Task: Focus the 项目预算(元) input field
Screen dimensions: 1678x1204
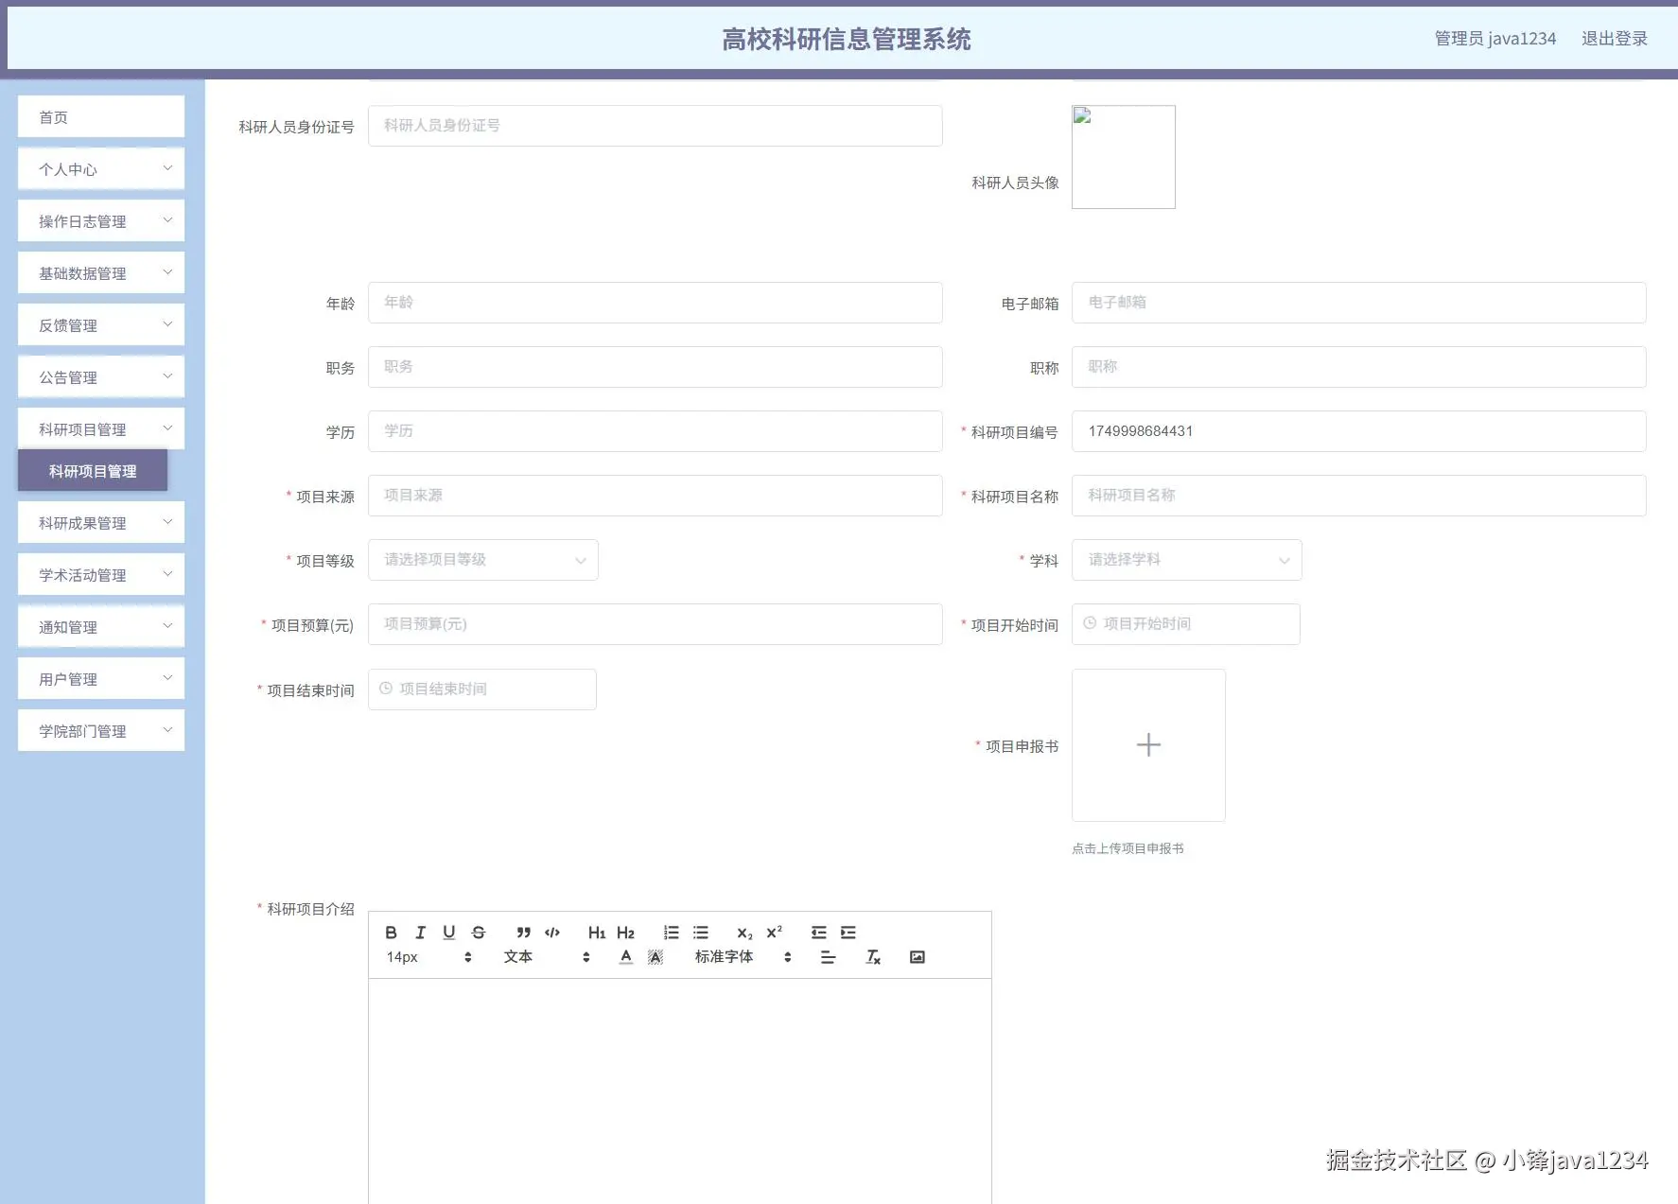Action: [655, 624]
